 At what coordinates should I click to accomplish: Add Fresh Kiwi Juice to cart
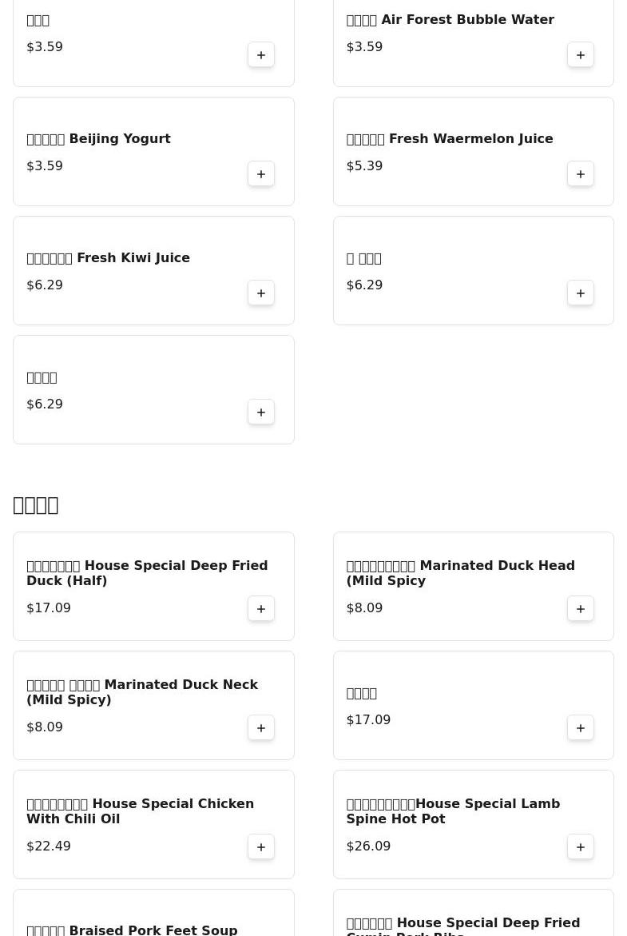[261, 293]
